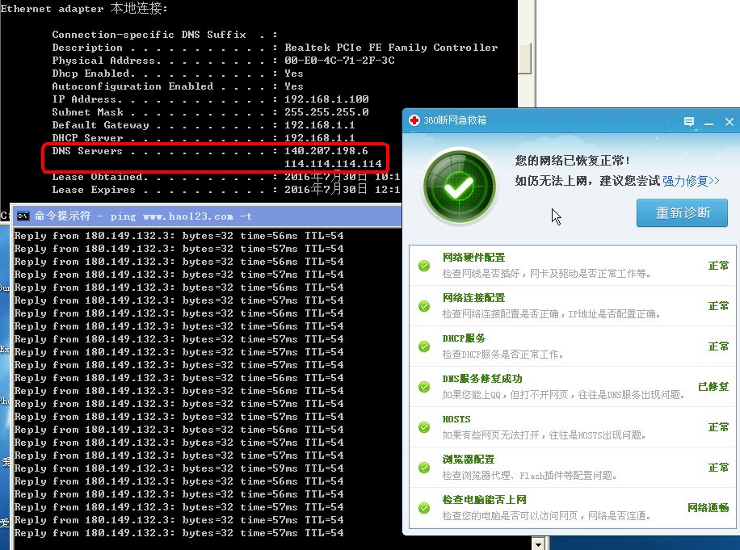Image resolution: width=740 pixels, height=550 pixels.
Task: Click the 已修复 status label
Action: (713, 387)
